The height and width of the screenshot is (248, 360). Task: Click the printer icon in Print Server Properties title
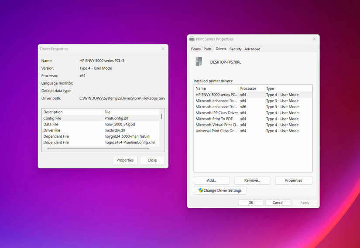pyautogui.click(x=192, y=39)
